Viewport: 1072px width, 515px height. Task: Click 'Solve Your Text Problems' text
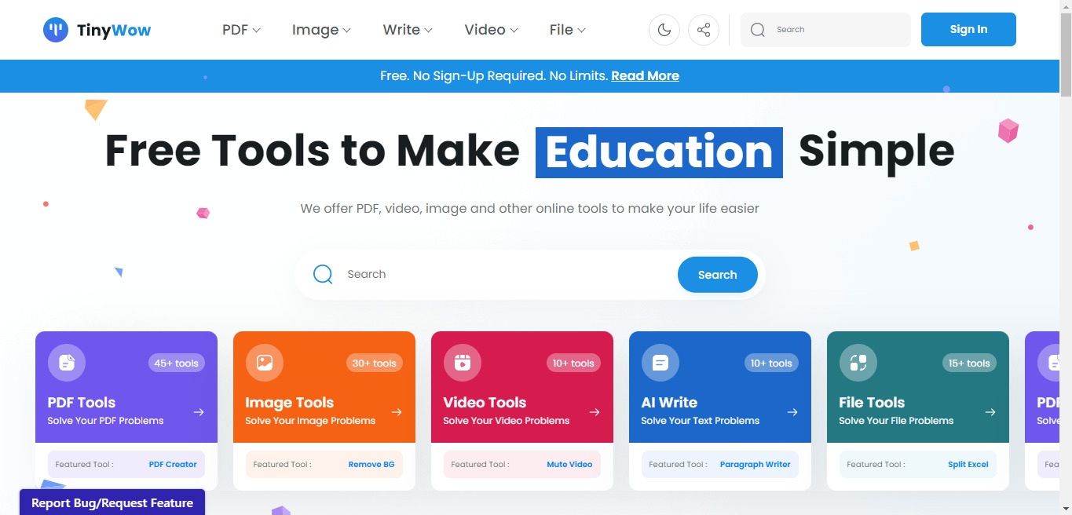pyautogui.click(x=701, y=421)
